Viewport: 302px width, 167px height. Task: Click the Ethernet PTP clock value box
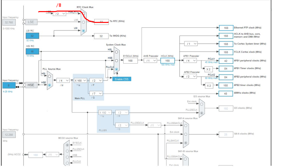(226, 28)
